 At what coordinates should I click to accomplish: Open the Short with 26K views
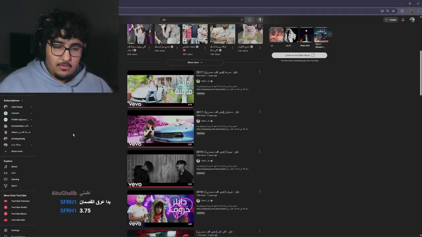pyautogui.click(x=140, y=34)
